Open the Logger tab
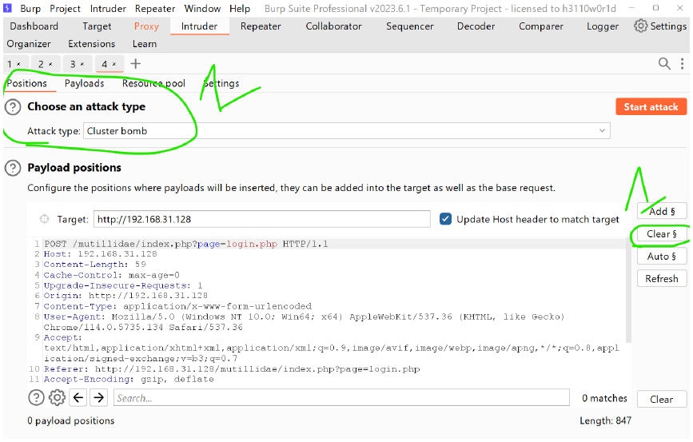This screenshot has width=693, height=442. click(603, 26)
